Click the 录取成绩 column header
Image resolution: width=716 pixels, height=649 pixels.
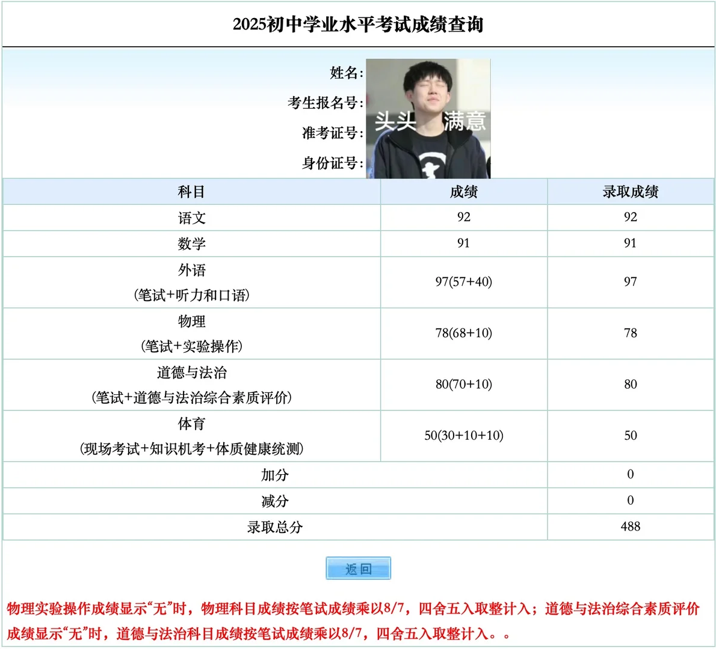(x=631, y=191)
